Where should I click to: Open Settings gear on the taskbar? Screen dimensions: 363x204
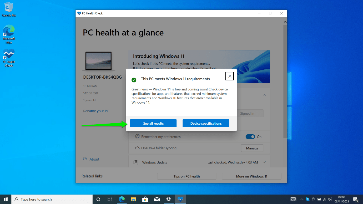[169, 199]
